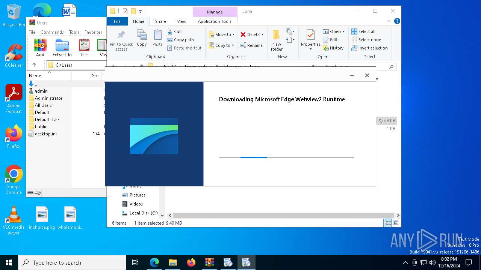The height and width of the screenshot is (270, 481).
Task: Click the Rename command
Action: (251, 45)
